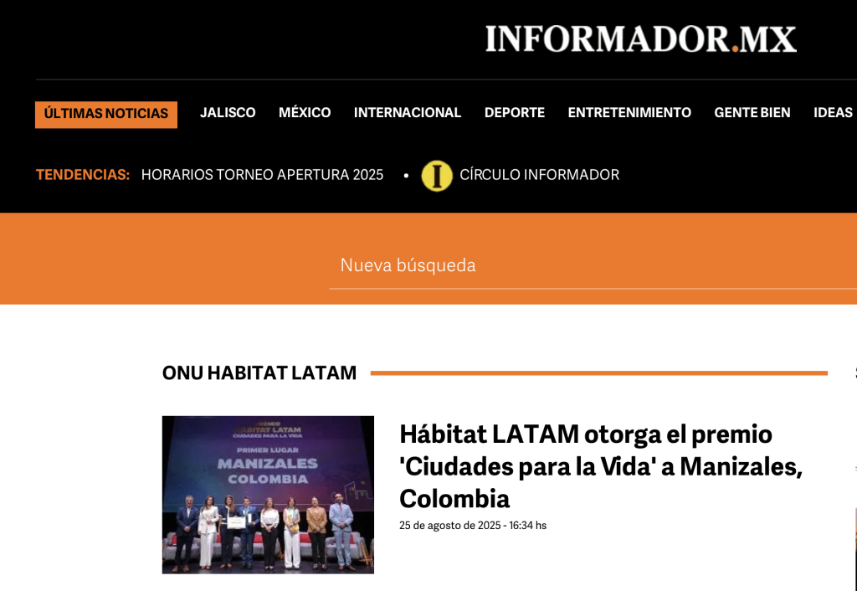Screen dimensions: 857x591
Task: Click the yellow Círculo Informador icon
Action: [437, 176]
